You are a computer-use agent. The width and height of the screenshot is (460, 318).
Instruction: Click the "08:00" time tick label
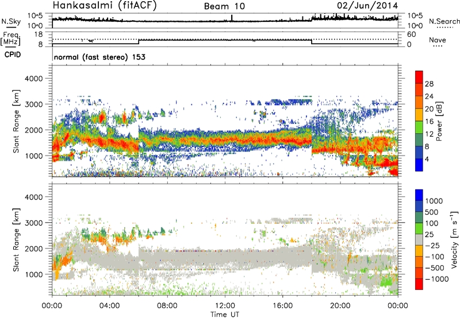tap(167, 306)
